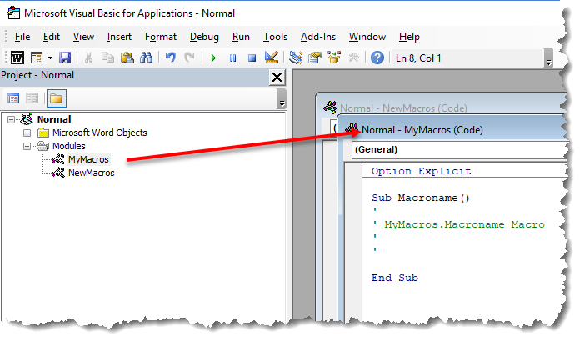The image size is (584, 342).
Task: Bring NewMacros code window to front
Action: pos(403,108)
